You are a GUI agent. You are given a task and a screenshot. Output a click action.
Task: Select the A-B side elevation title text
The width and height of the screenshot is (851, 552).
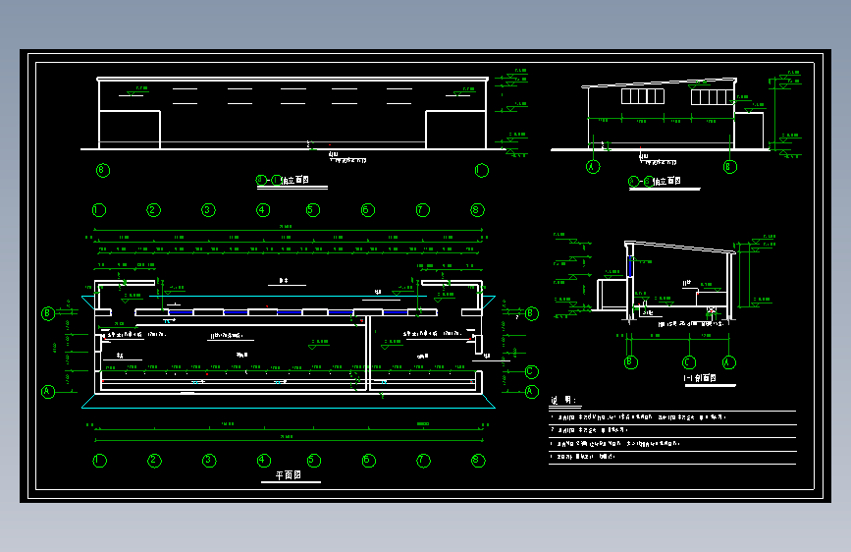click(655, 181)
